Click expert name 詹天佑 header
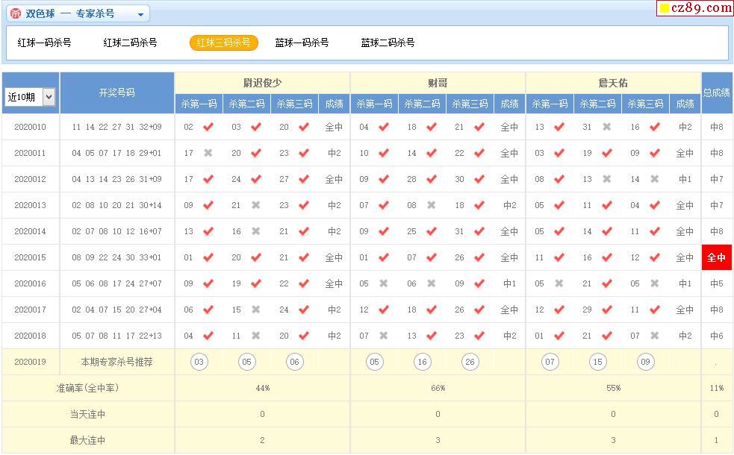 [613, 83]
